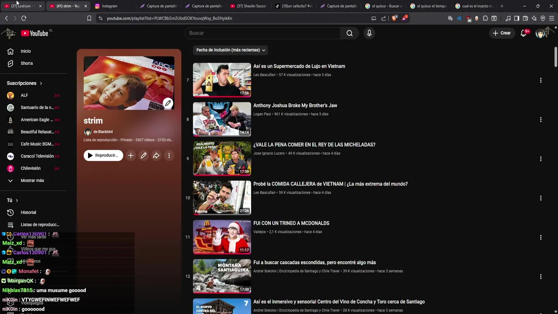Open the Supermercado de Lujo en Vietnam thumbnail
This screenshot has width=558, height=314.
click(x=222, y=80)
